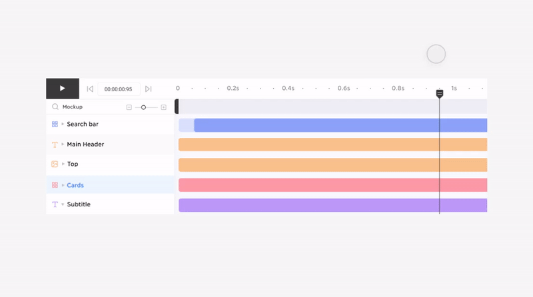Skip to the animation end
Screen dimensions: 533x297
tap(148, 89)
